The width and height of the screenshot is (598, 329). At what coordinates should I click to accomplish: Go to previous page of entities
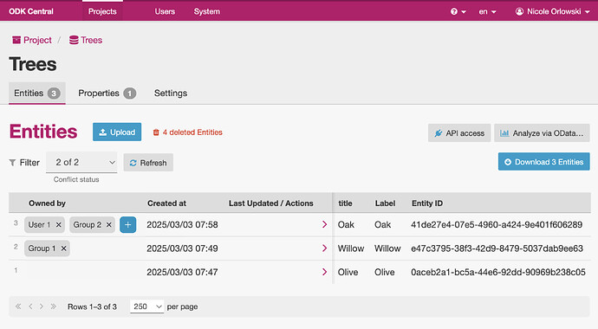click(x=30, y=306)
